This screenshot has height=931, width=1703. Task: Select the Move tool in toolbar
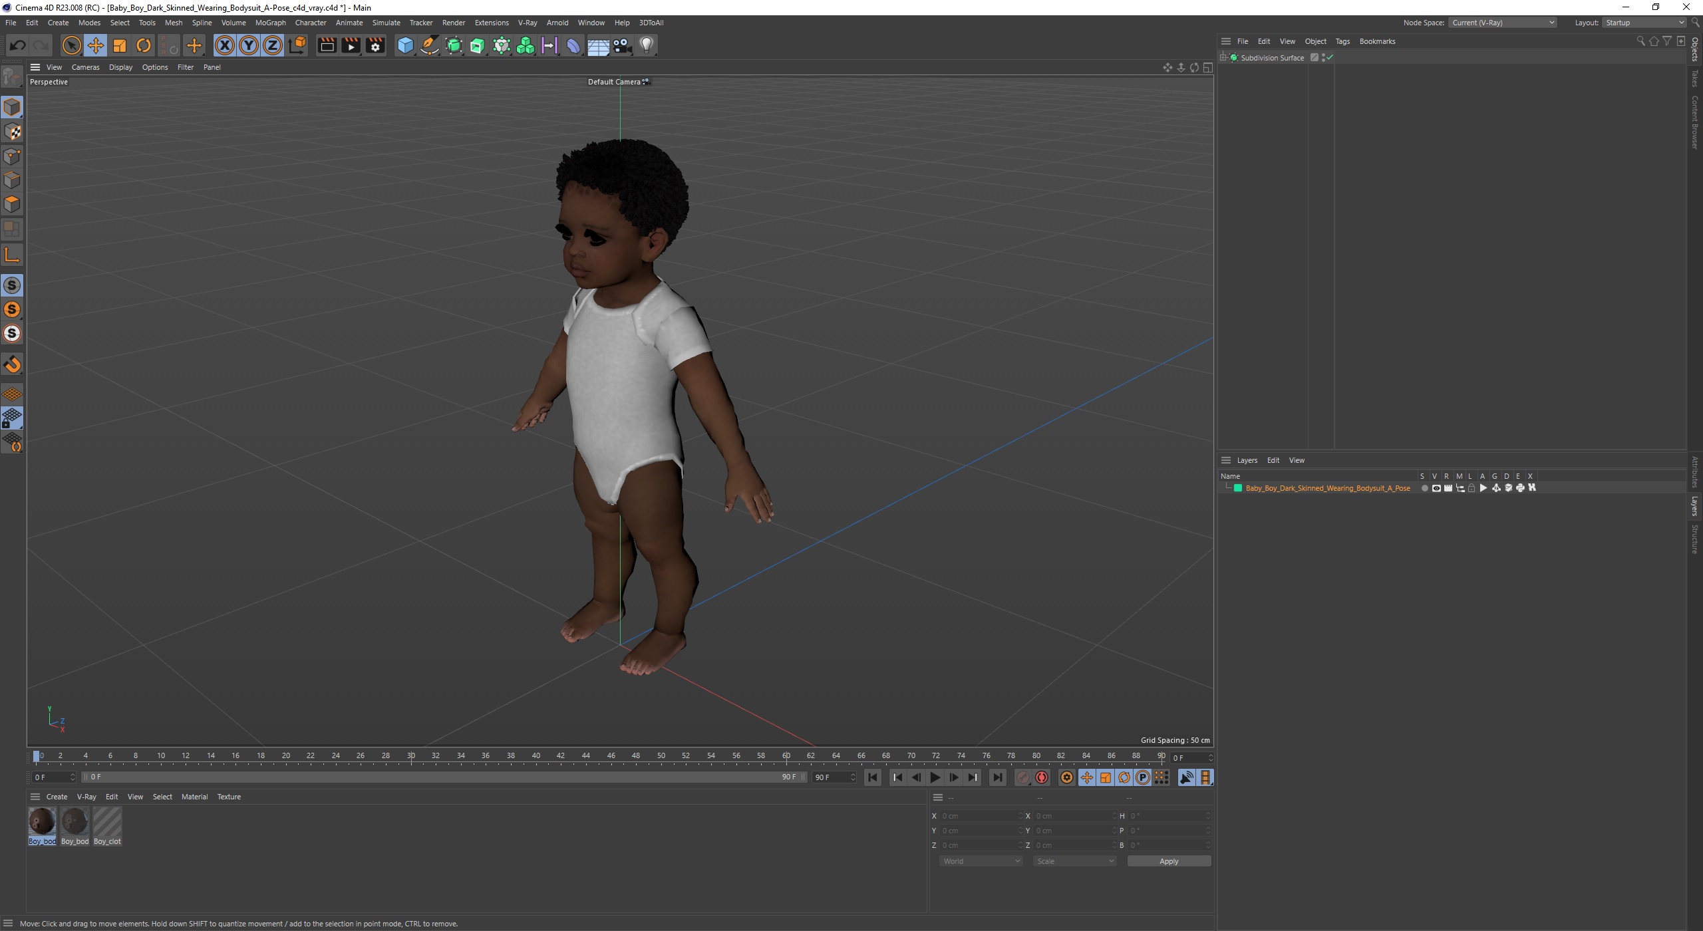pos(96,45)
